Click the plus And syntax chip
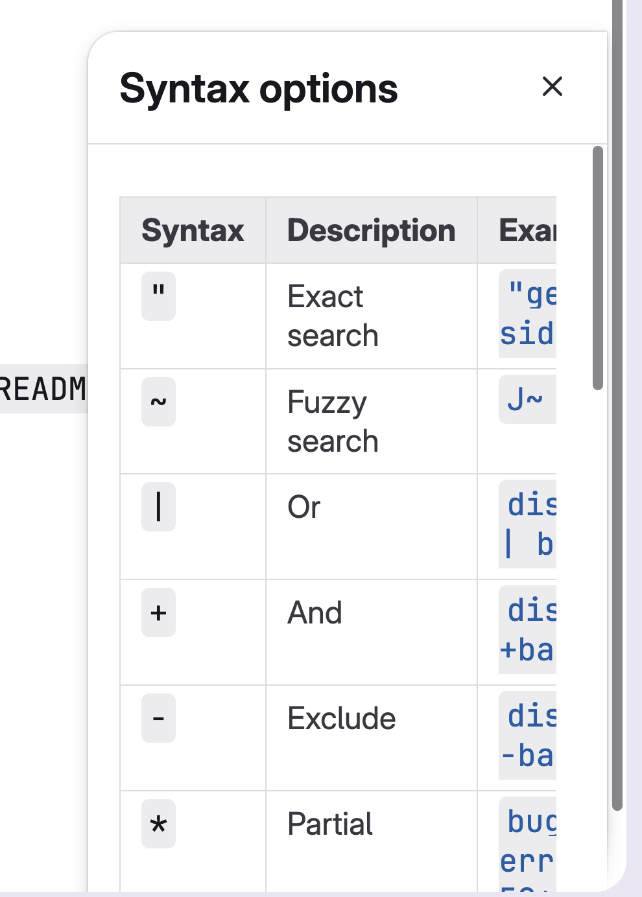 coord(158,612)
